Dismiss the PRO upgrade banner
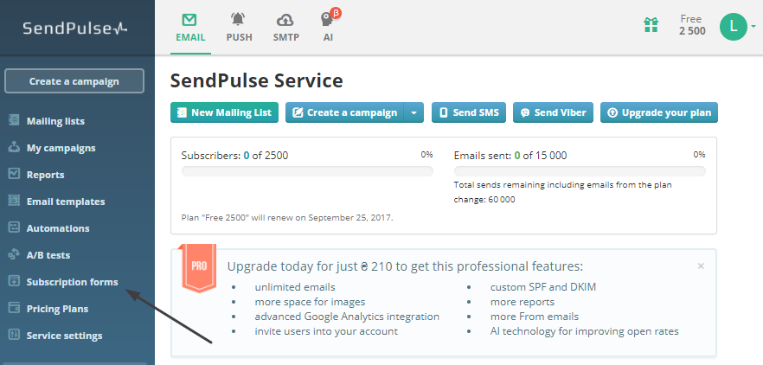Image resolution: width=763 pixels, height=365 pixels. [x=701, y=266]
